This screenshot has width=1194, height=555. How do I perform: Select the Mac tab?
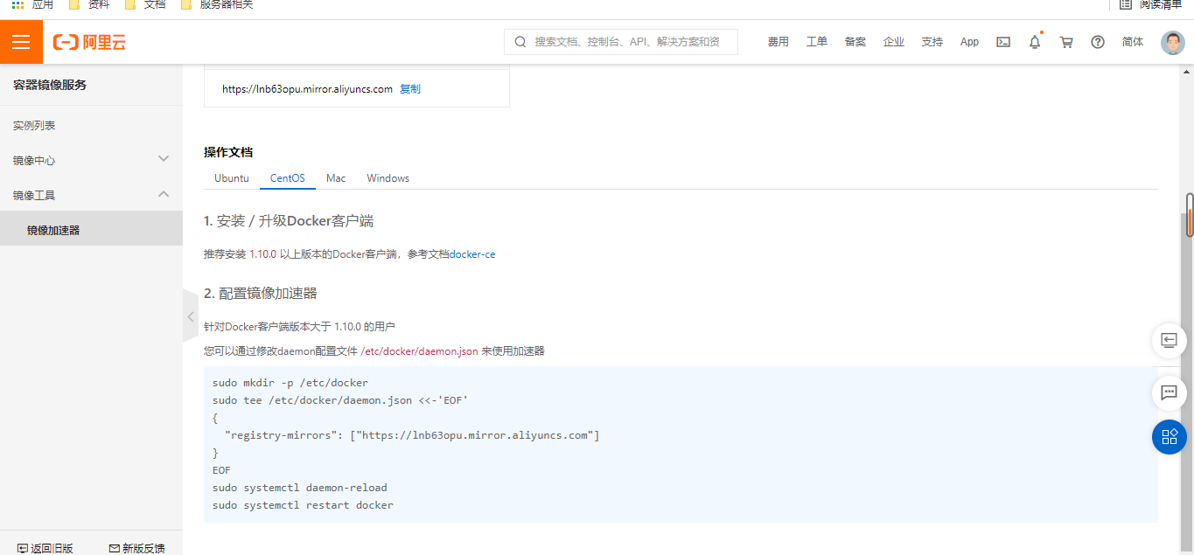(336, 177)
